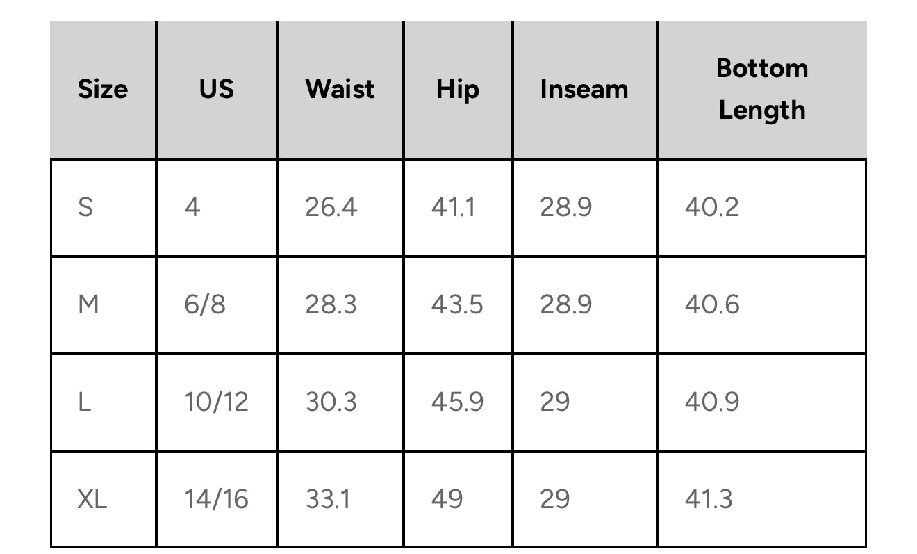
Task: Click the US size 14/16 cell
Action: (x=216, y=499)
